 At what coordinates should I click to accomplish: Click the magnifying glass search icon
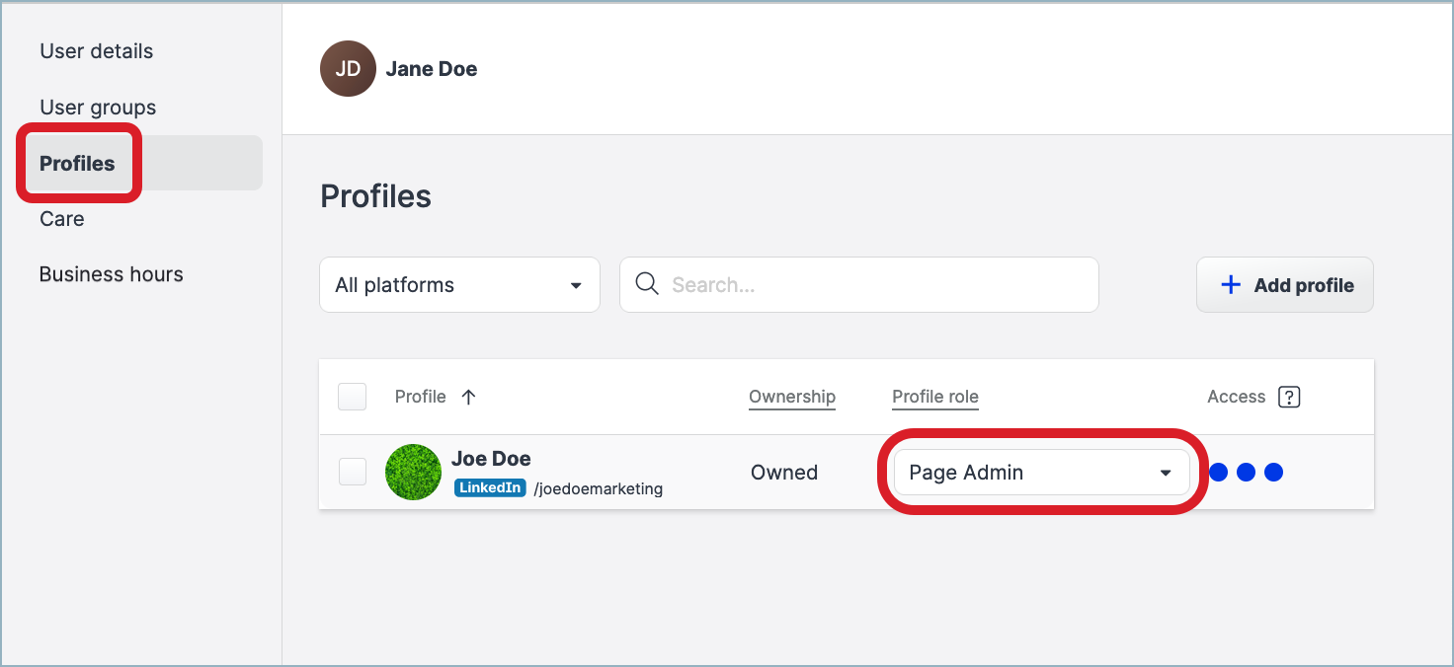pos(647,284)
